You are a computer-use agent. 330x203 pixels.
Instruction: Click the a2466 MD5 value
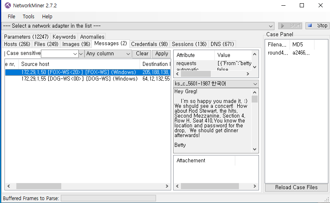pos(301,53)
